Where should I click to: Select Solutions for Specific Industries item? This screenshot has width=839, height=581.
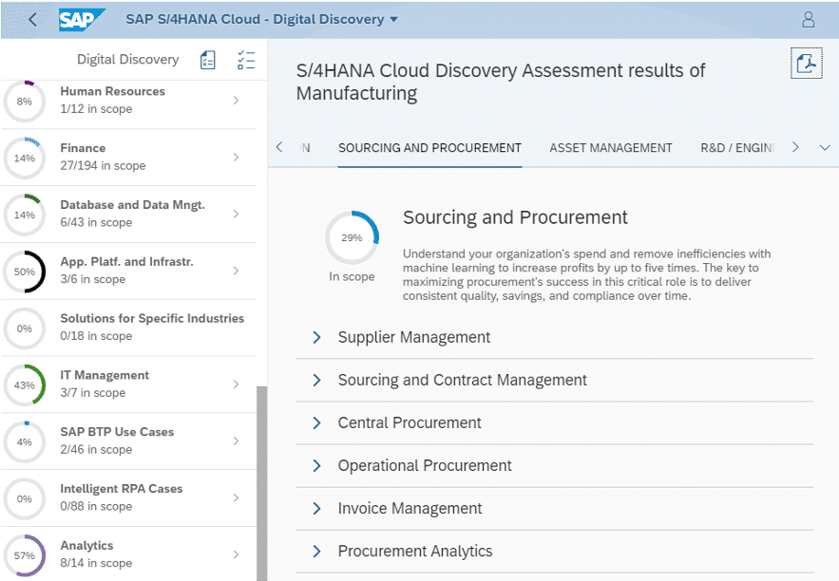click(x=128, y=328)
